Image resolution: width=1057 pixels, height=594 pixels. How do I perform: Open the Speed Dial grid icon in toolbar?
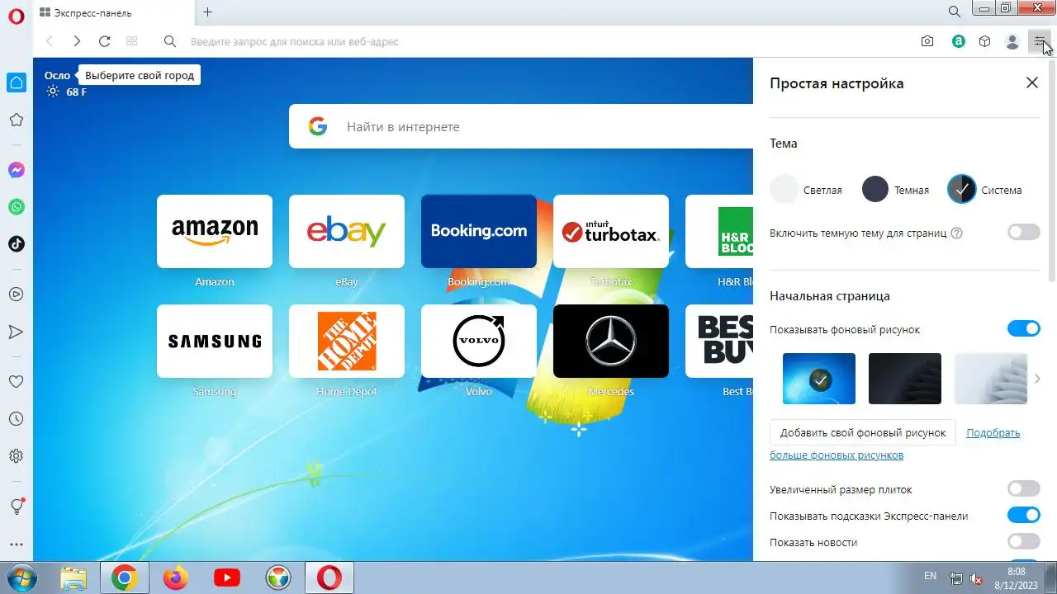(131, 41)
